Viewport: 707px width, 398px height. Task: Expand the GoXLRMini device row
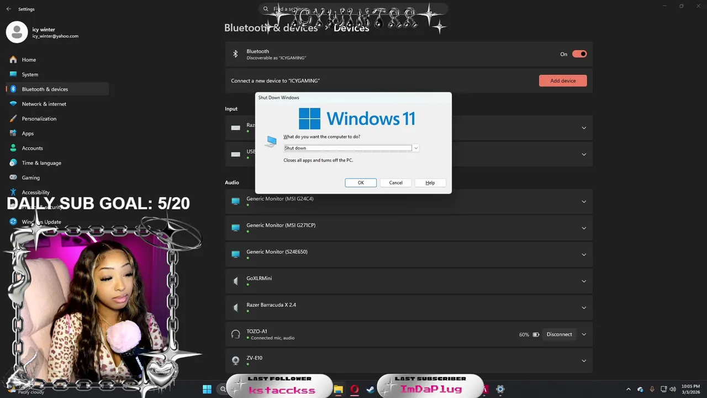(x=584, y=281)
